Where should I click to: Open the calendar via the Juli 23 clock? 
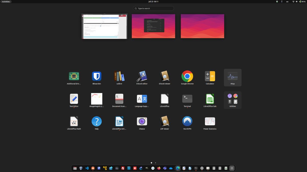tap(153, 2)
